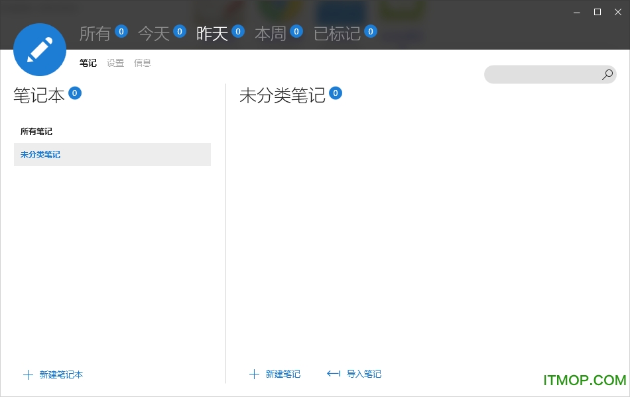Open the 所有 notes filter tab
The width and height of the screenshot is (630, 397).
tap(95, 34)
